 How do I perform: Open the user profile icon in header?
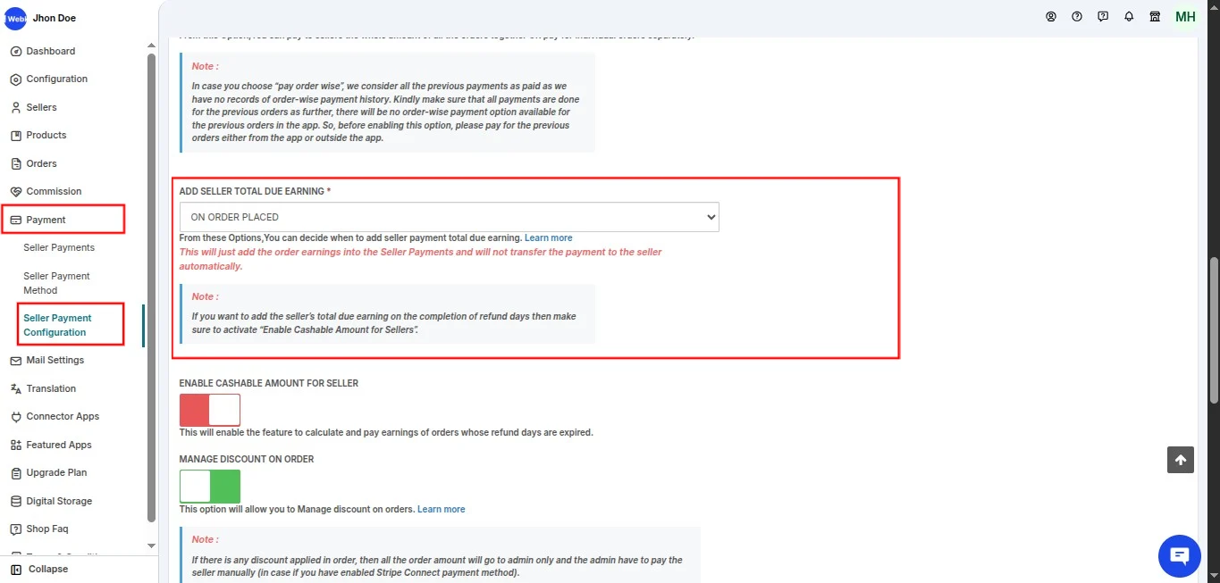click(x=1051, y=16)
